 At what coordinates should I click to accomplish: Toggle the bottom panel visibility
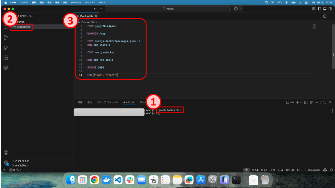[x=325, y=9]
